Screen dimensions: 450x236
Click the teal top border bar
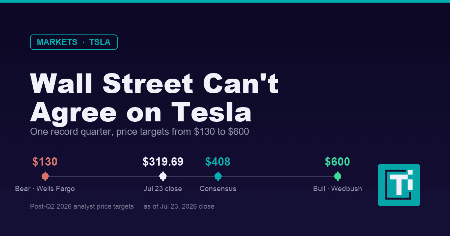coord(225,1)
